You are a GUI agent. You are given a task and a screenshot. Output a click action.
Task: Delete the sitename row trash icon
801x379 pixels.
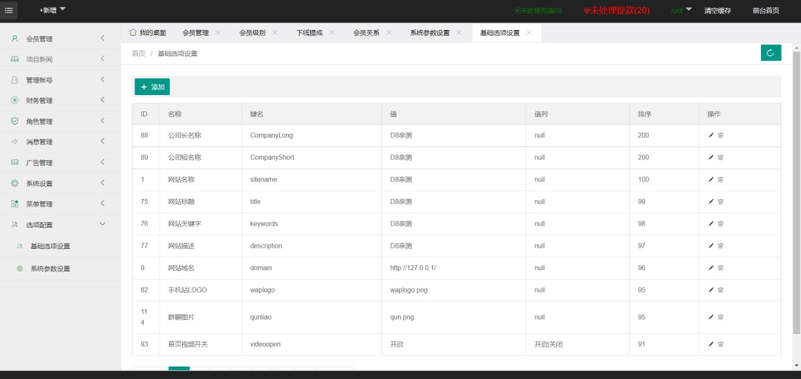coord(720,179)
